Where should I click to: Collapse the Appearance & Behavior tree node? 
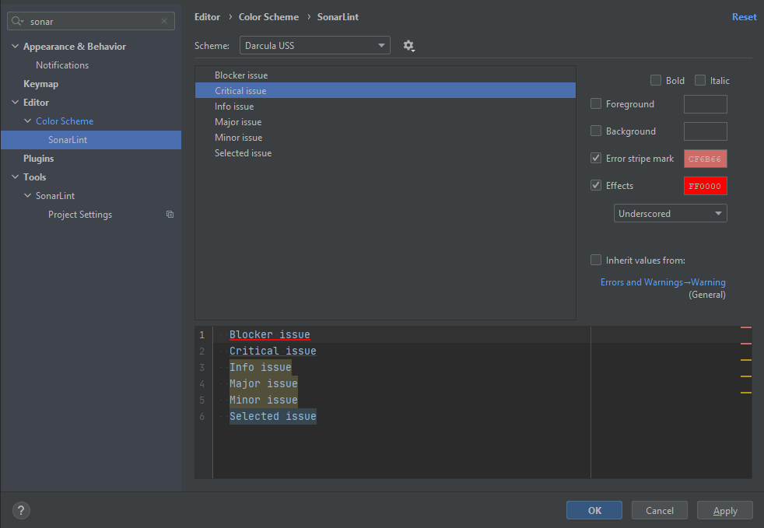pyautogui.click(x=15, y=47)
